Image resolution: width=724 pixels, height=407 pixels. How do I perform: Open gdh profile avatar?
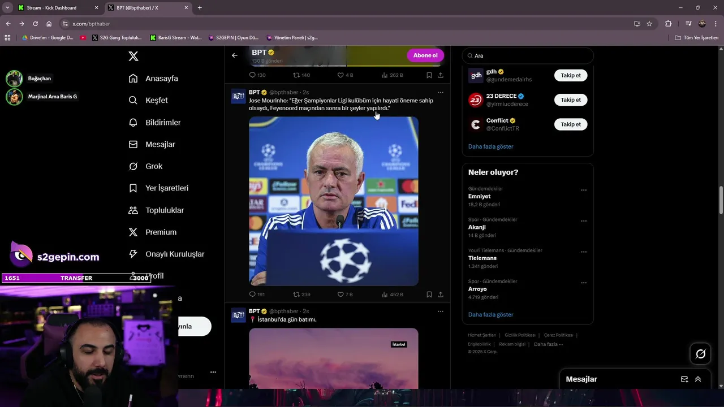click(476, 75)
